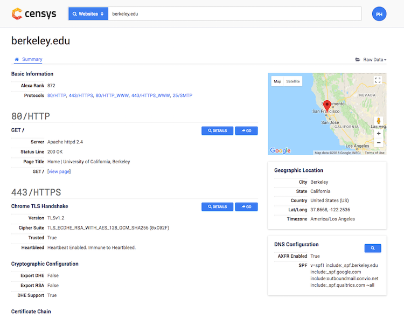Click GO button for Chrome TLS Handshake
The image size is (404, 318).
tap(246, 207)
